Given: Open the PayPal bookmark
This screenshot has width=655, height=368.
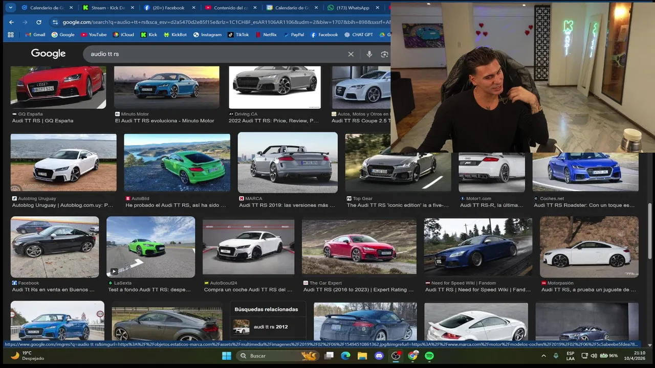Looking at the screenshot, I should click(293, 35).
